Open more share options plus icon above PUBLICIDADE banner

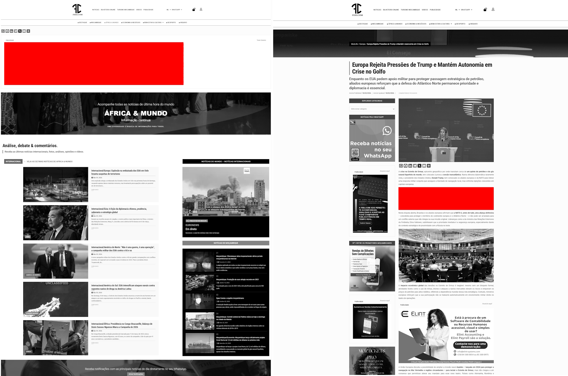tap(28, 31)
